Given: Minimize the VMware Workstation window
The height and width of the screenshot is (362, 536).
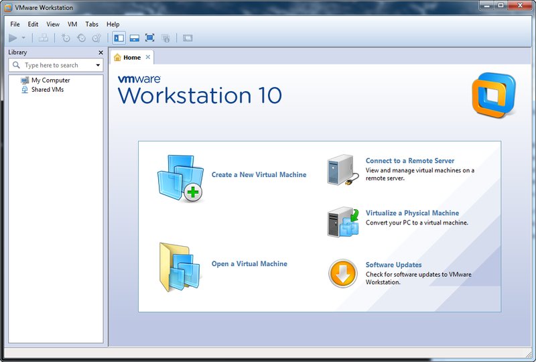Looking at the screenshot, I should [488, 6].
